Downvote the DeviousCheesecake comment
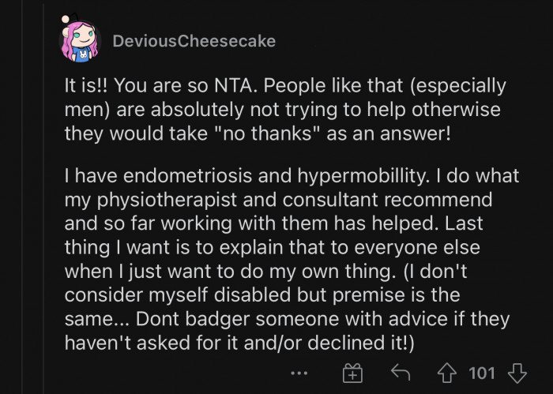This screenshot has width=553, height=394. [x=518, y=372]
